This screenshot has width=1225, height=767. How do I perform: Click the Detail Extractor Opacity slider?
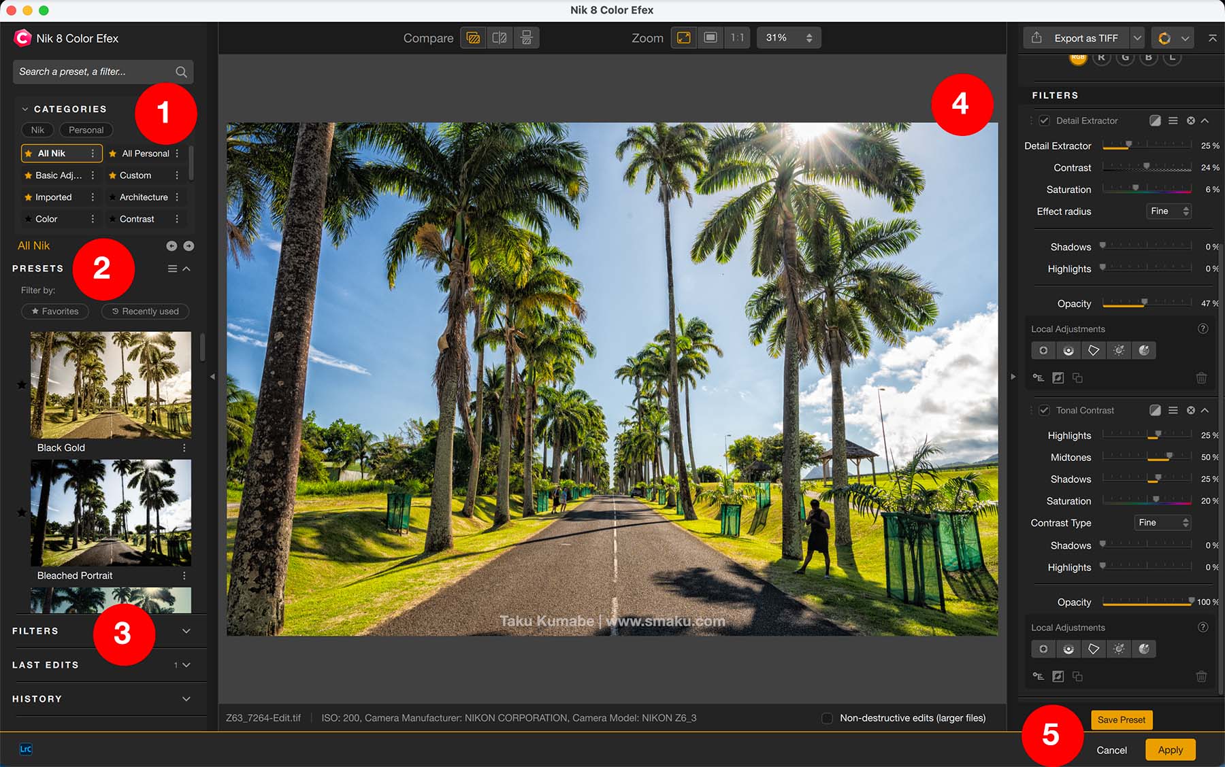[x=1146, y=304]
